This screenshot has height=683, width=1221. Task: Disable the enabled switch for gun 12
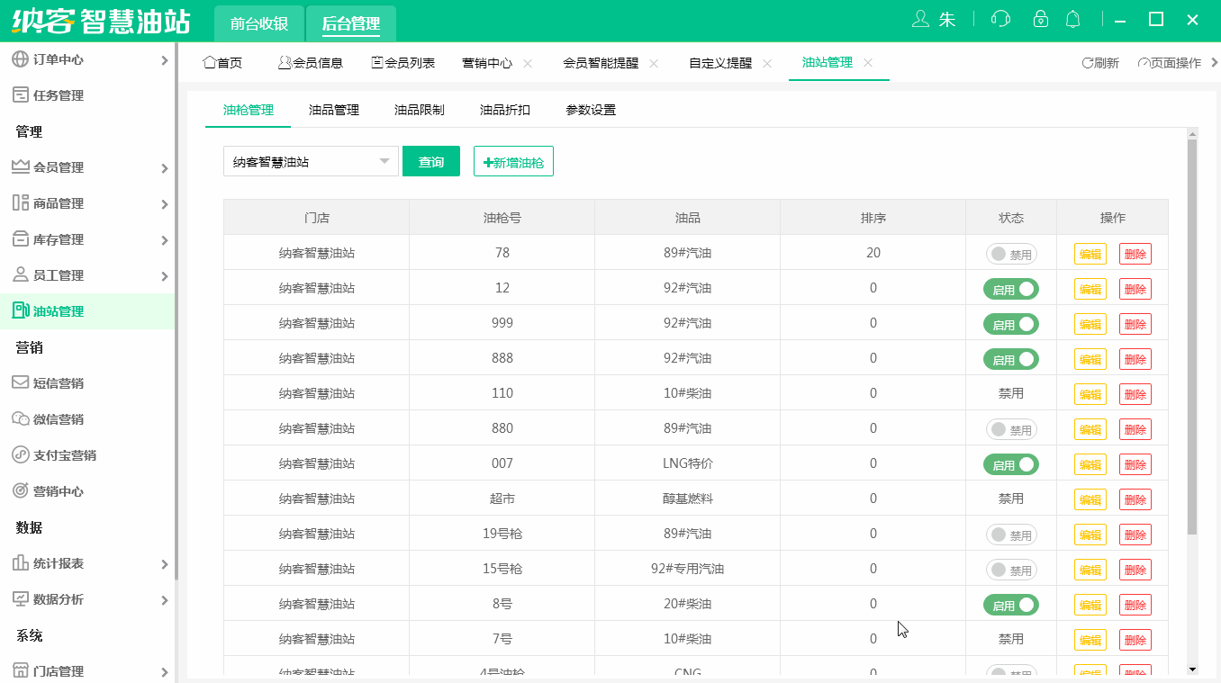point(1010,288)
